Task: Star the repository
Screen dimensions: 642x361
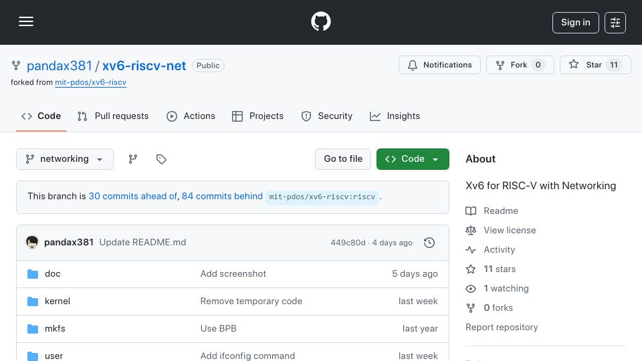Action: coord(595,65)
